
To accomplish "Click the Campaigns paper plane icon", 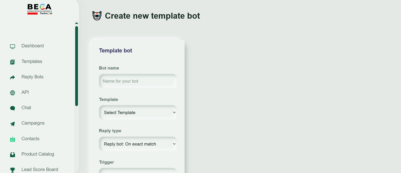I will click(x=13, y=124).
